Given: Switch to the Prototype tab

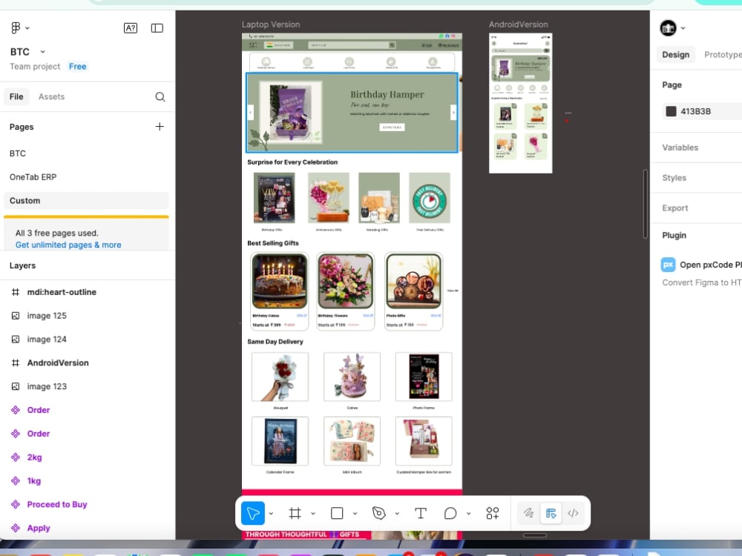Looking at the screenshot, I should tap(723, 55).
